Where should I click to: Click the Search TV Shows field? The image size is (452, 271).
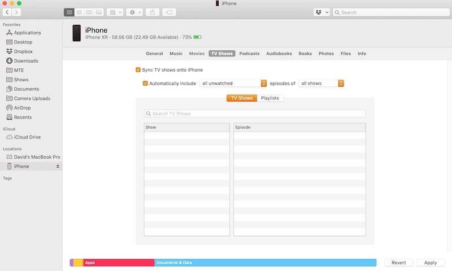pyautogui.click(x=255, y=113)
